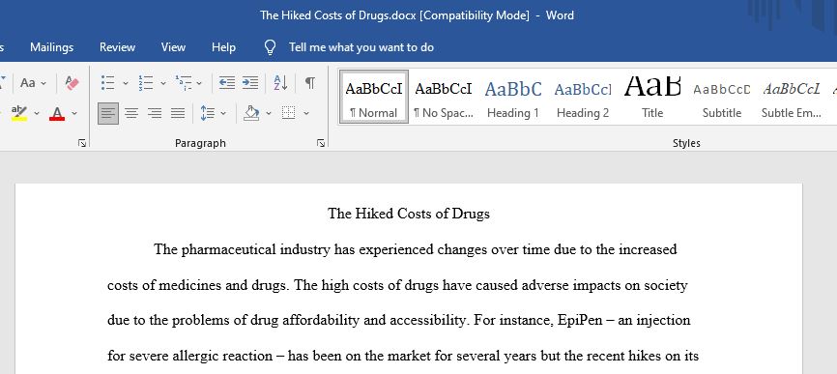
Task: Expand the numbering library dropdown
Action: [x=163, y=83]
